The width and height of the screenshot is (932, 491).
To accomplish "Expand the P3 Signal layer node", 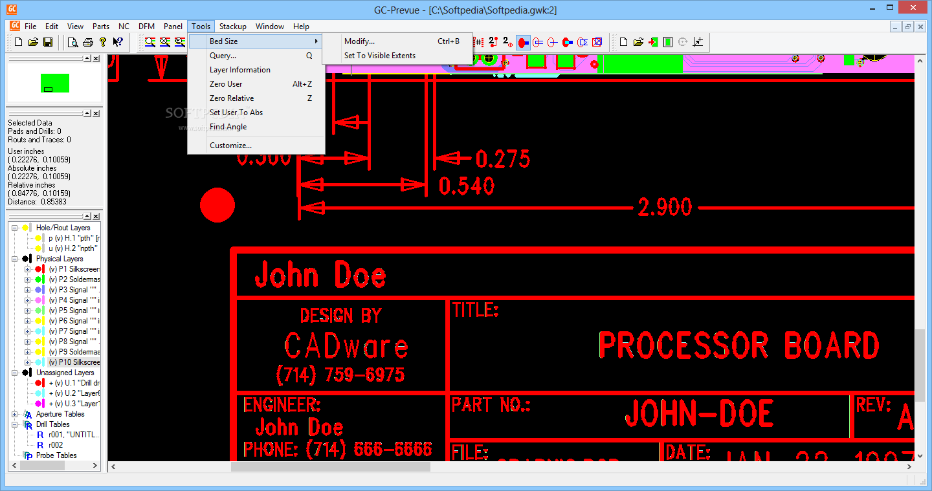I will coord(27,290).
